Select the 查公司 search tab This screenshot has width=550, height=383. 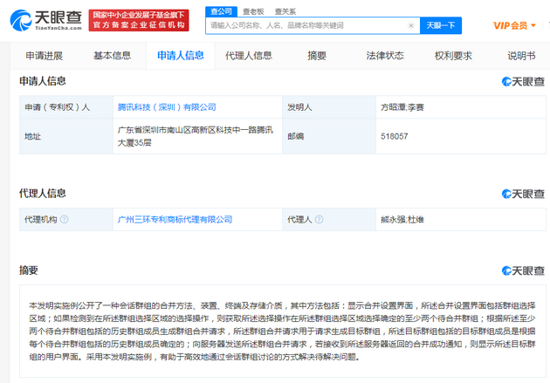pyautogui.click(x=221, y=11)
